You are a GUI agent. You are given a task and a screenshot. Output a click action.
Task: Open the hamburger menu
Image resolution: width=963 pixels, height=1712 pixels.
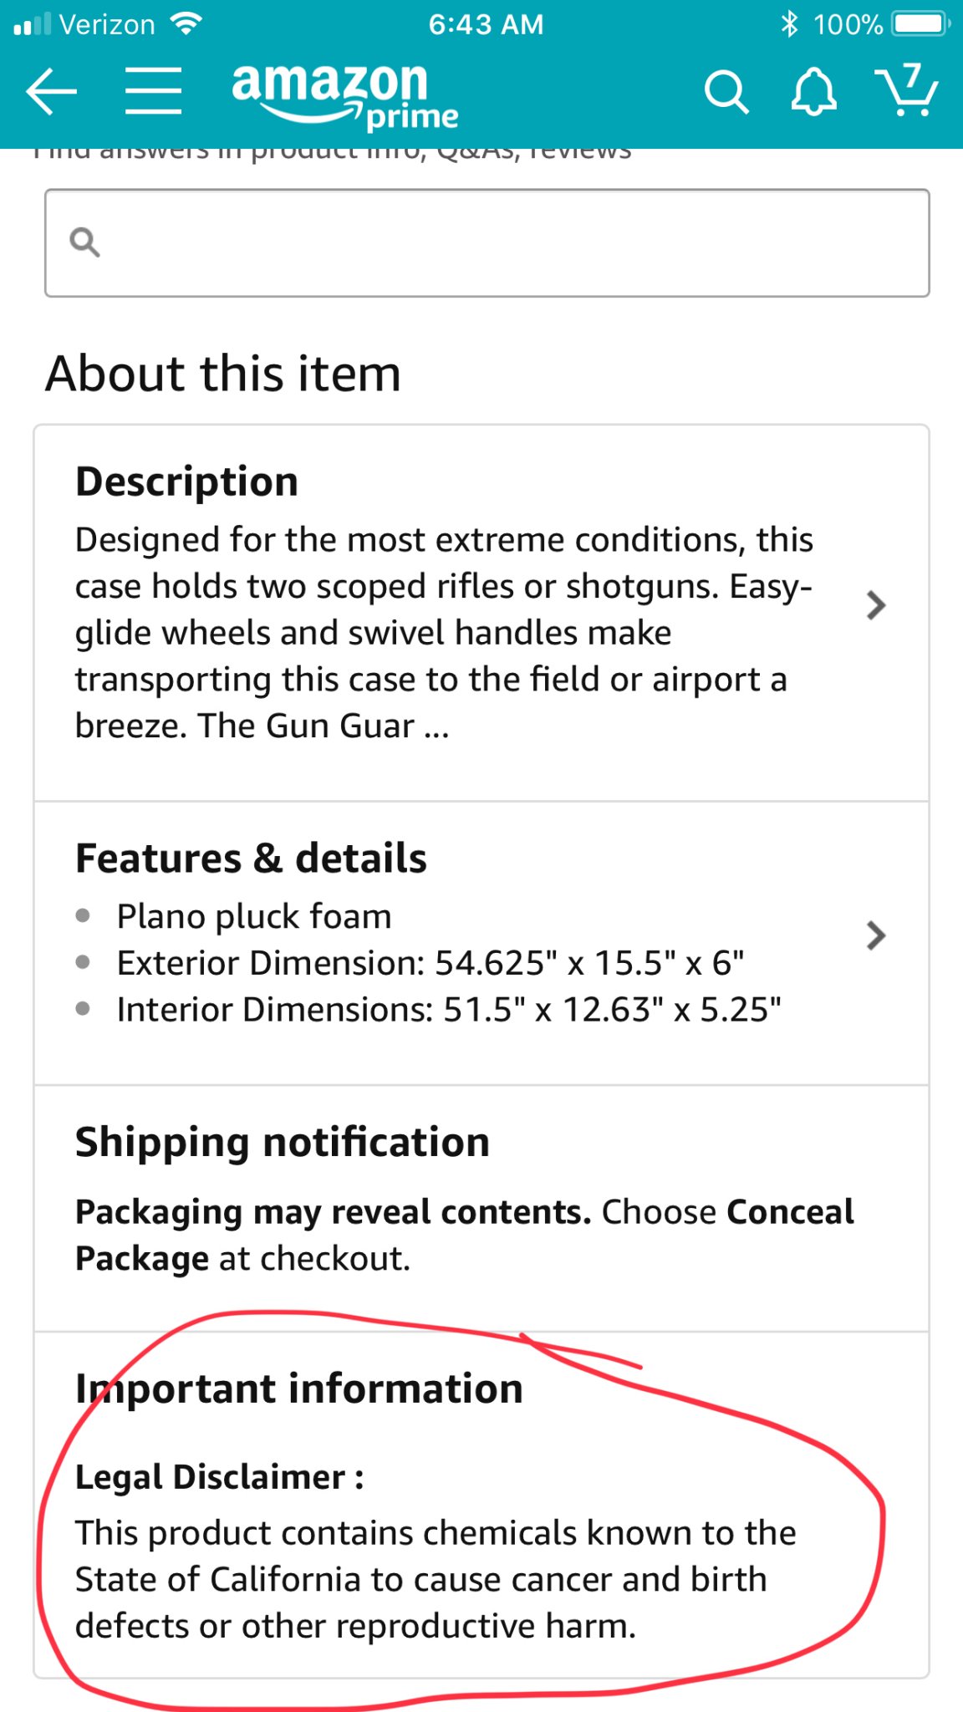click(153, 91)
